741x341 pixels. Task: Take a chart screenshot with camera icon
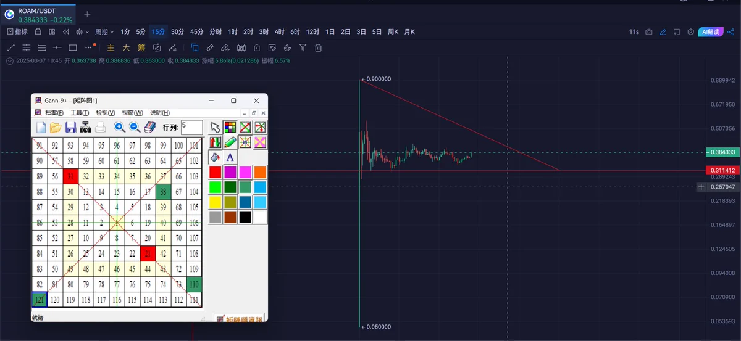click(649, 31)
